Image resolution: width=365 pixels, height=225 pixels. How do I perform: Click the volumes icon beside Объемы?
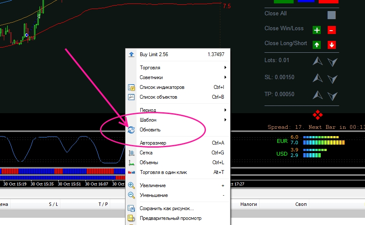[131, 163]
